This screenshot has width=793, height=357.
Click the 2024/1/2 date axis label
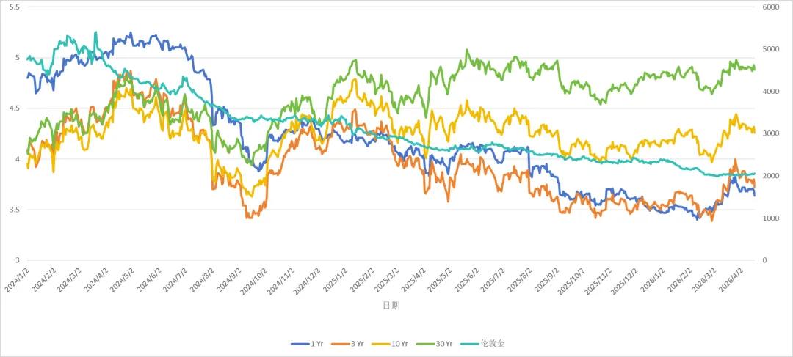tap(17, 279)
